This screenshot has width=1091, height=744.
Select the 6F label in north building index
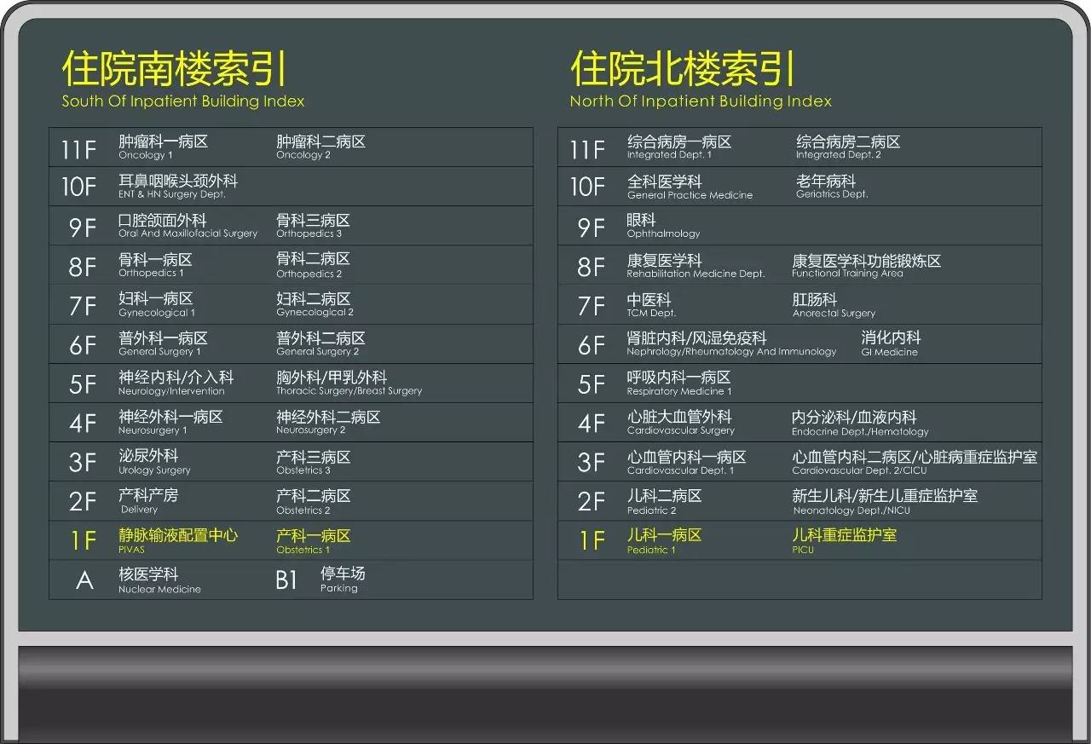pyautogui.click(x=592, y=345)
